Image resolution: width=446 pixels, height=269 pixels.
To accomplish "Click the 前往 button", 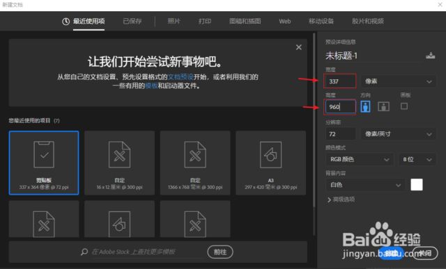I will 220,252.
